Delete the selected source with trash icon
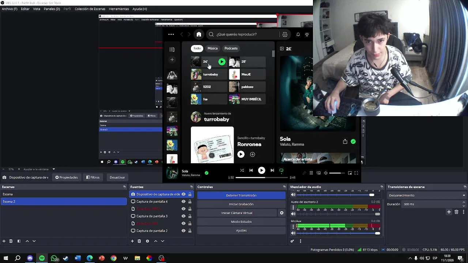The image size is (468, 263). (139, 241)
